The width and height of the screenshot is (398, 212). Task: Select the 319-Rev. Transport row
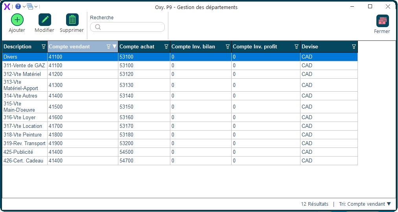coord(180,143)
